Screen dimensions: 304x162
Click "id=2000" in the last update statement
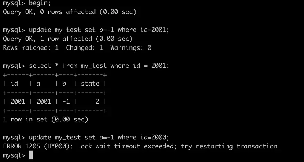pyautogui.click(x=153, y=138)
